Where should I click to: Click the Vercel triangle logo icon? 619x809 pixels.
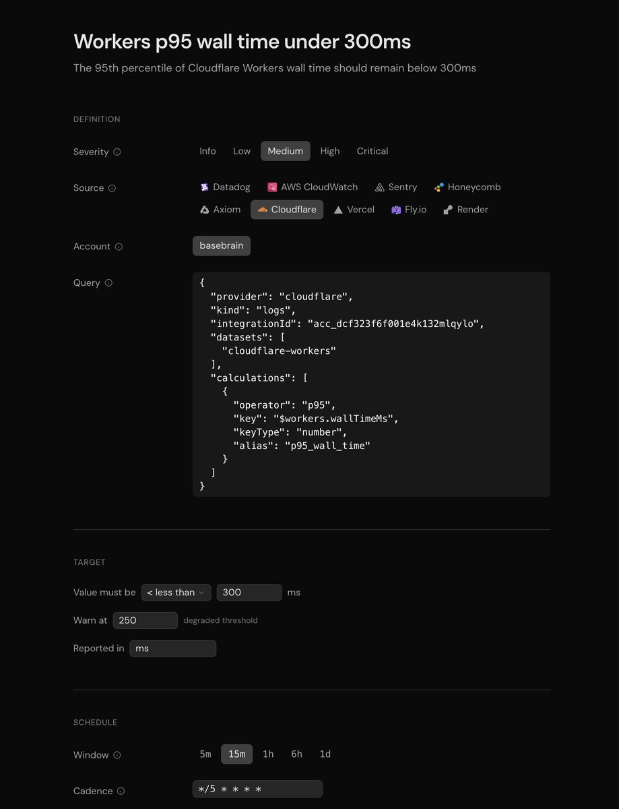[338, 210]
